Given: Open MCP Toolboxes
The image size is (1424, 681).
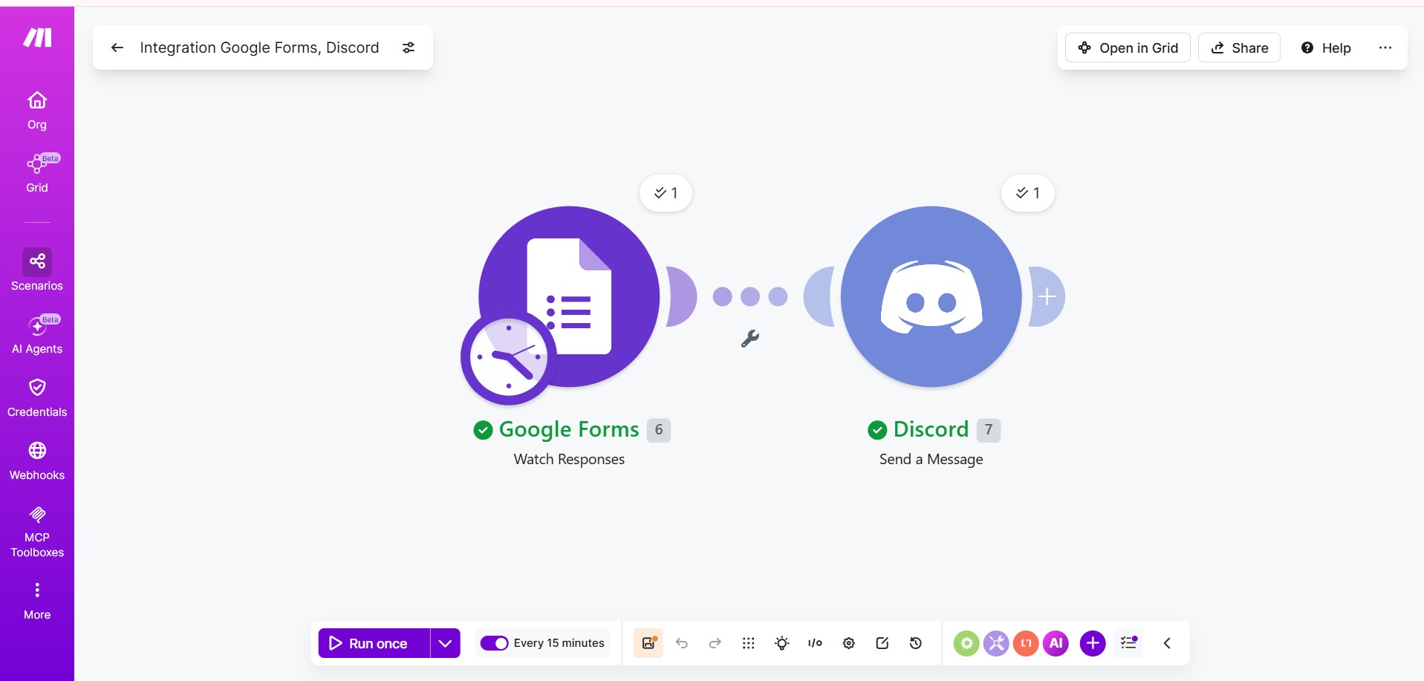Looking at the screenshot, I should (x=37, y=532).
